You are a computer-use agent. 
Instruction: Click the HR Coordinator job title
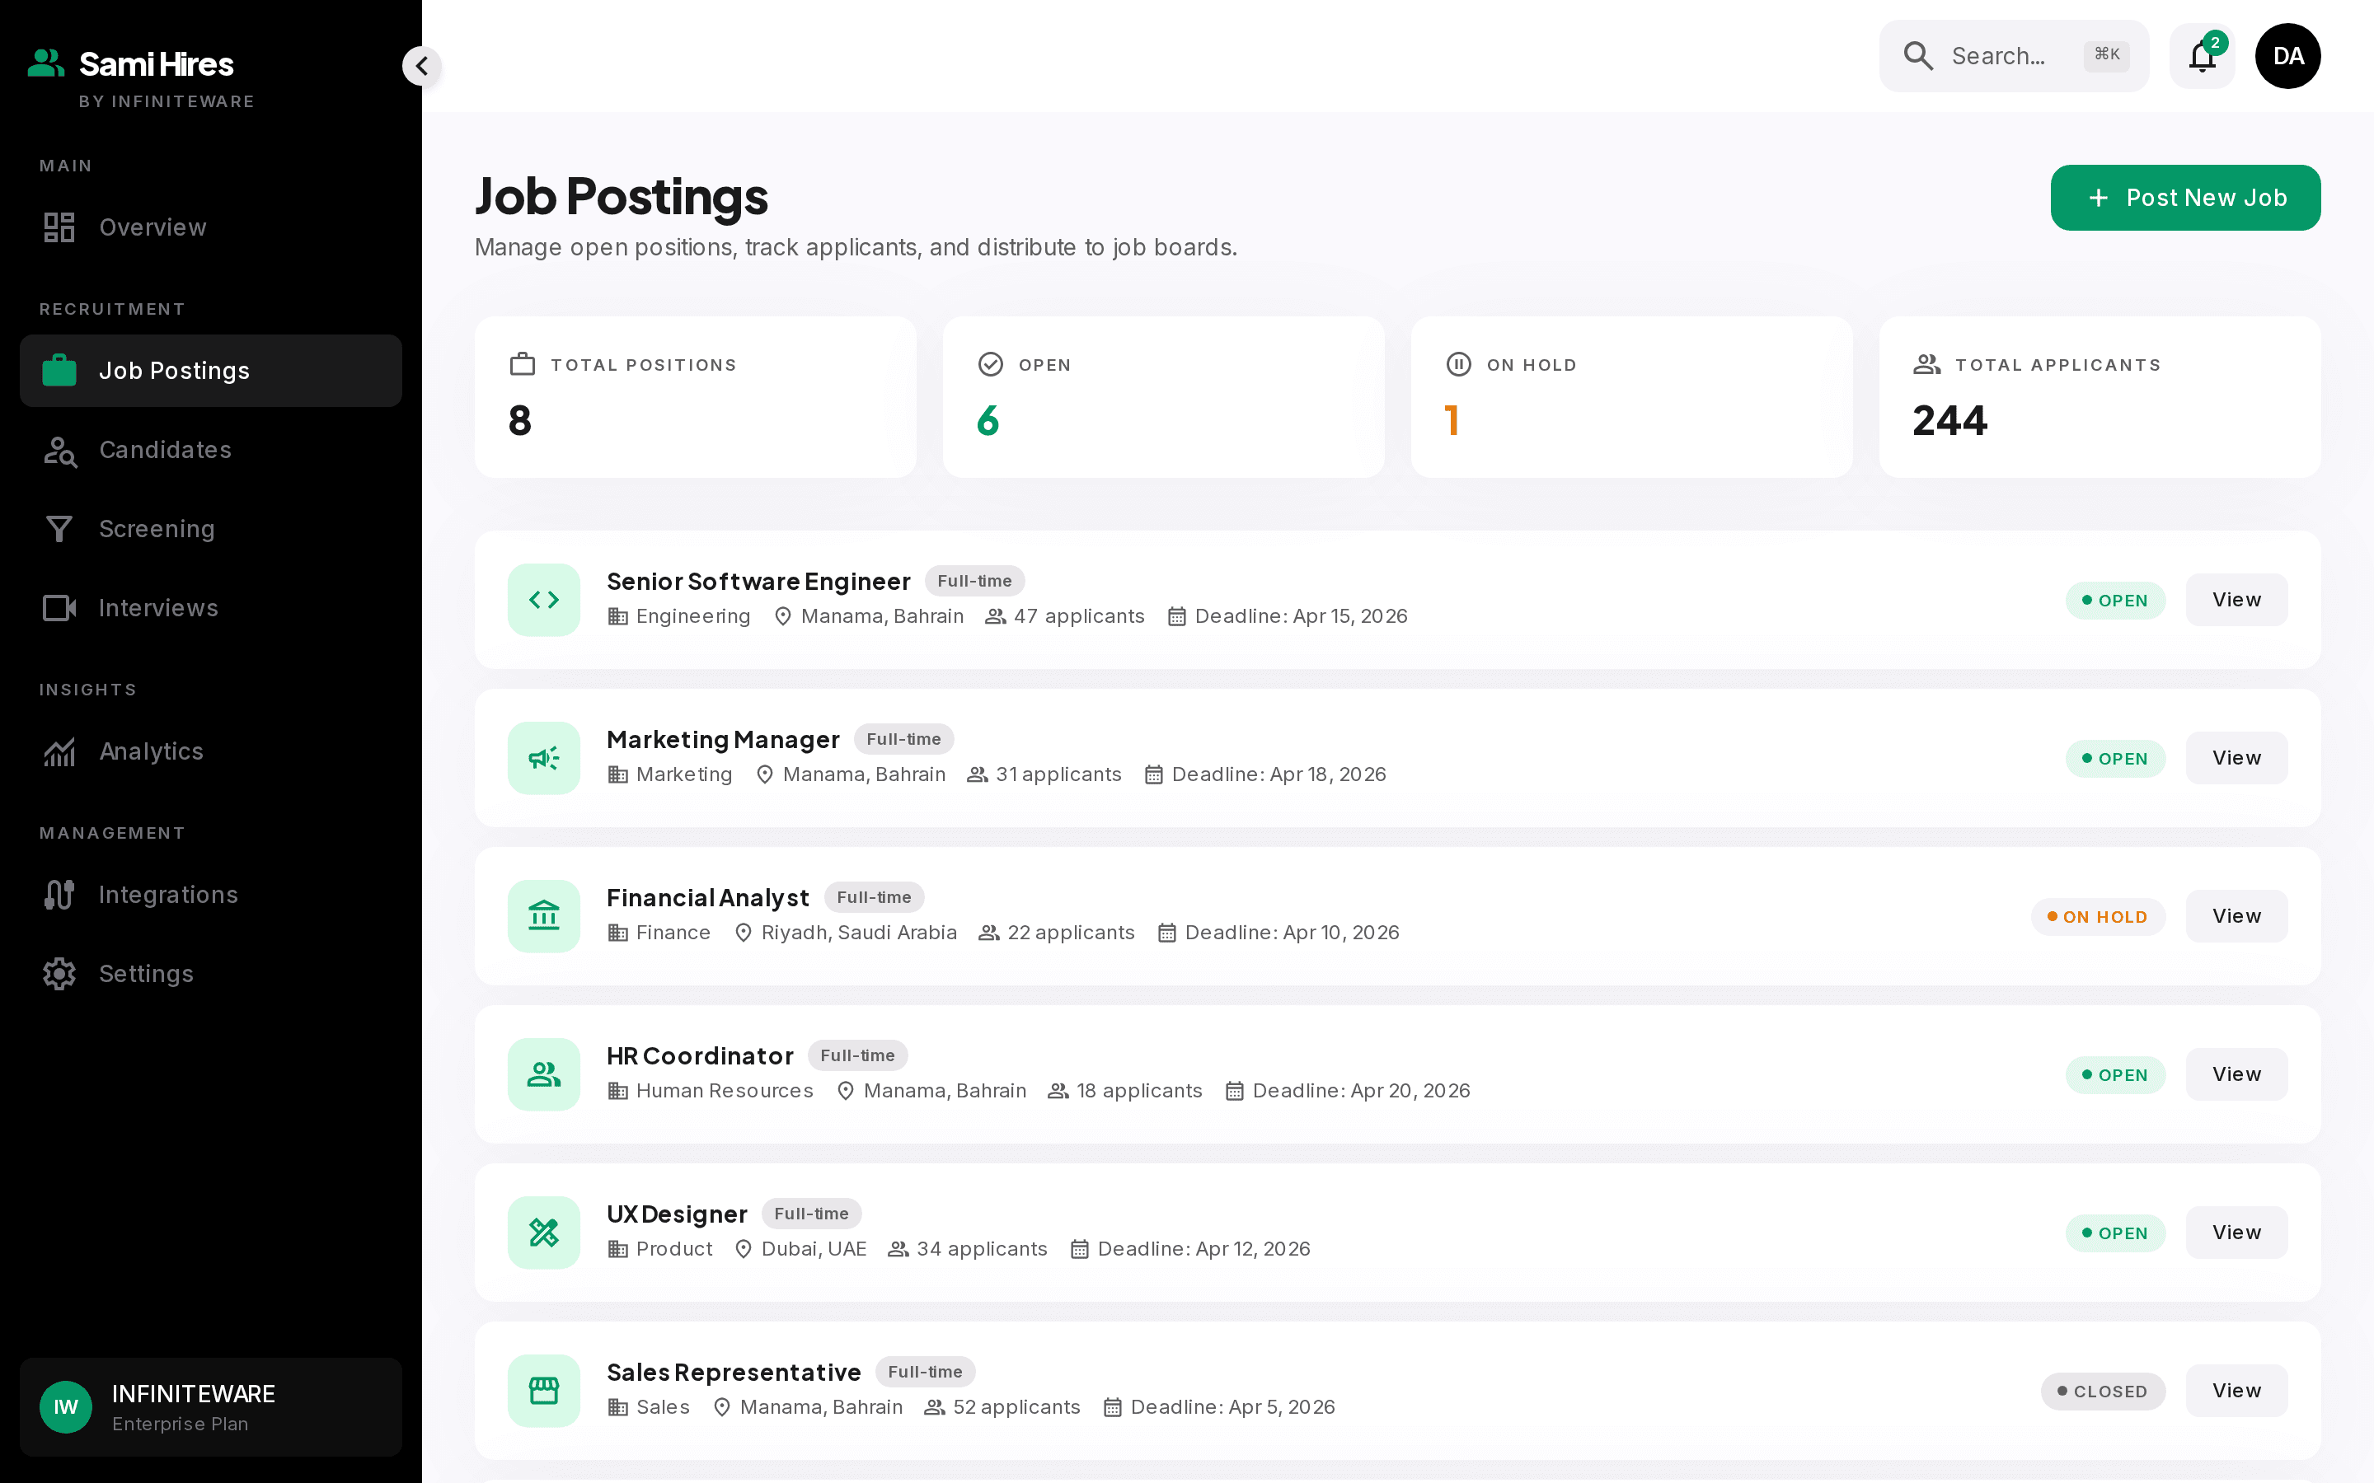700,1056
